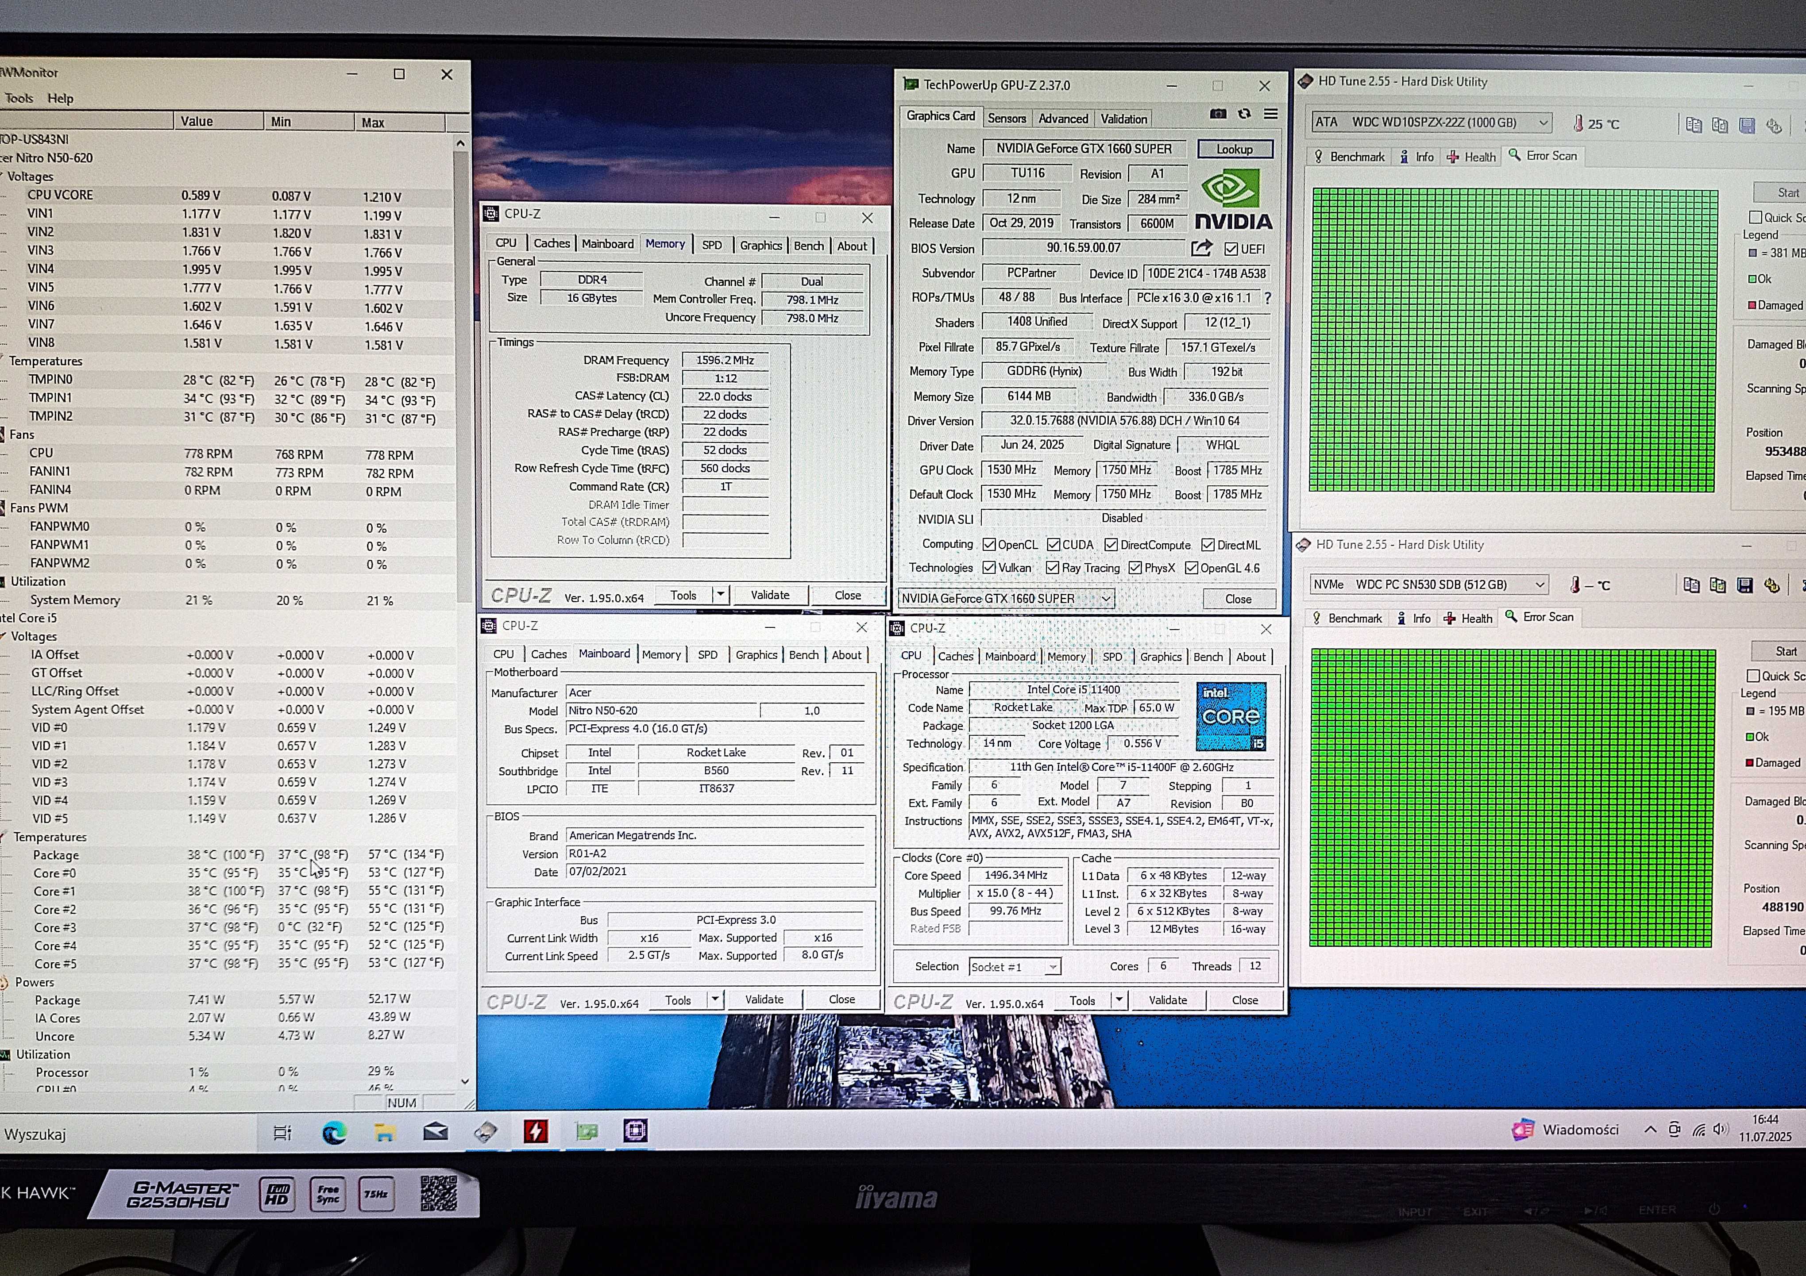The image size is (1806, 1276).
Task: Click share icon next to BIOS Version
Action: pyautogui.click(x=1201, y=249)
